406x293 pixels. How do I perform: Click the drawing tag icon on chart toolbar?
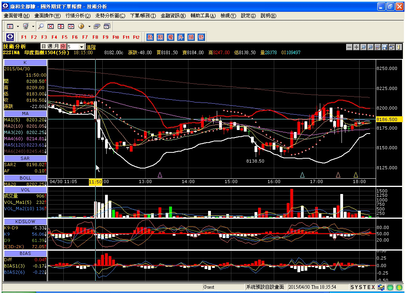[378, 47]
